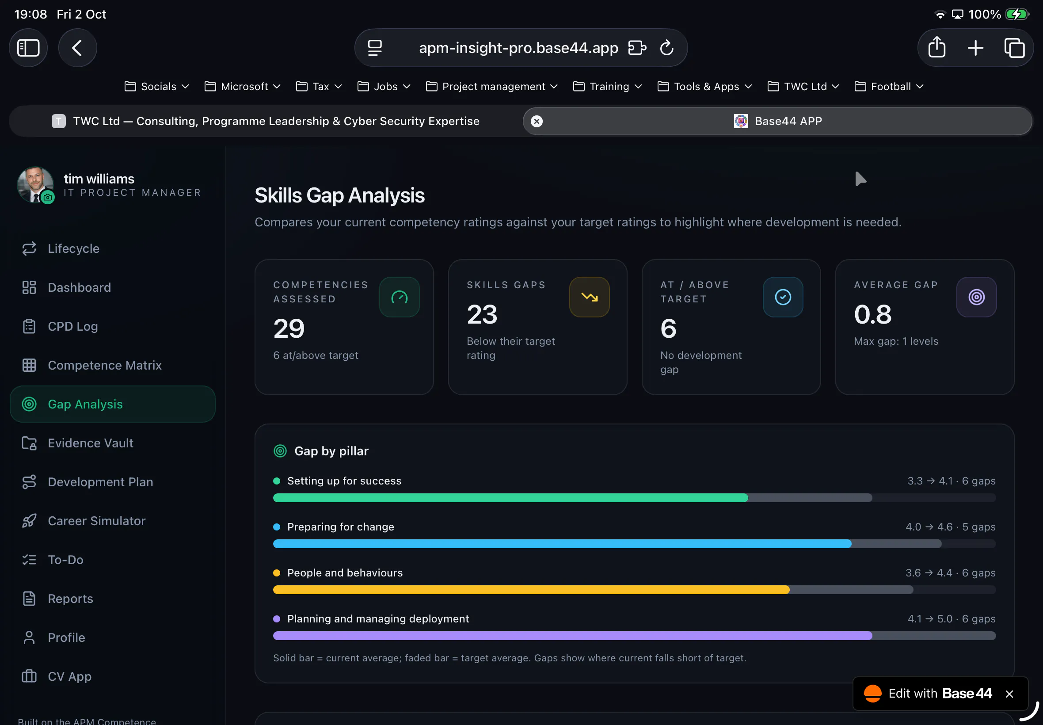Expand the Tax bookmarks folder
Image resolution: width=1043 pixels, height=725 pixels.
pyautogui.click(x=319, y=86)
